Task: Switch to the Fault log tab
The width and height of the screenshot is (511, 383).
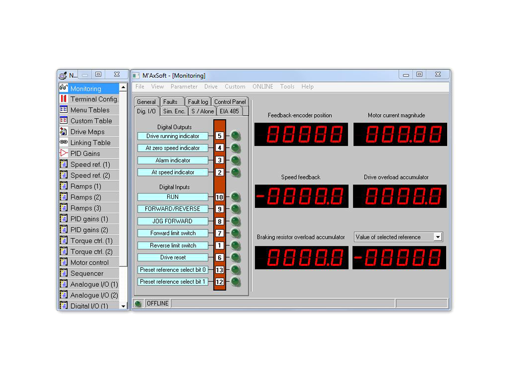Action: (198, 102)
